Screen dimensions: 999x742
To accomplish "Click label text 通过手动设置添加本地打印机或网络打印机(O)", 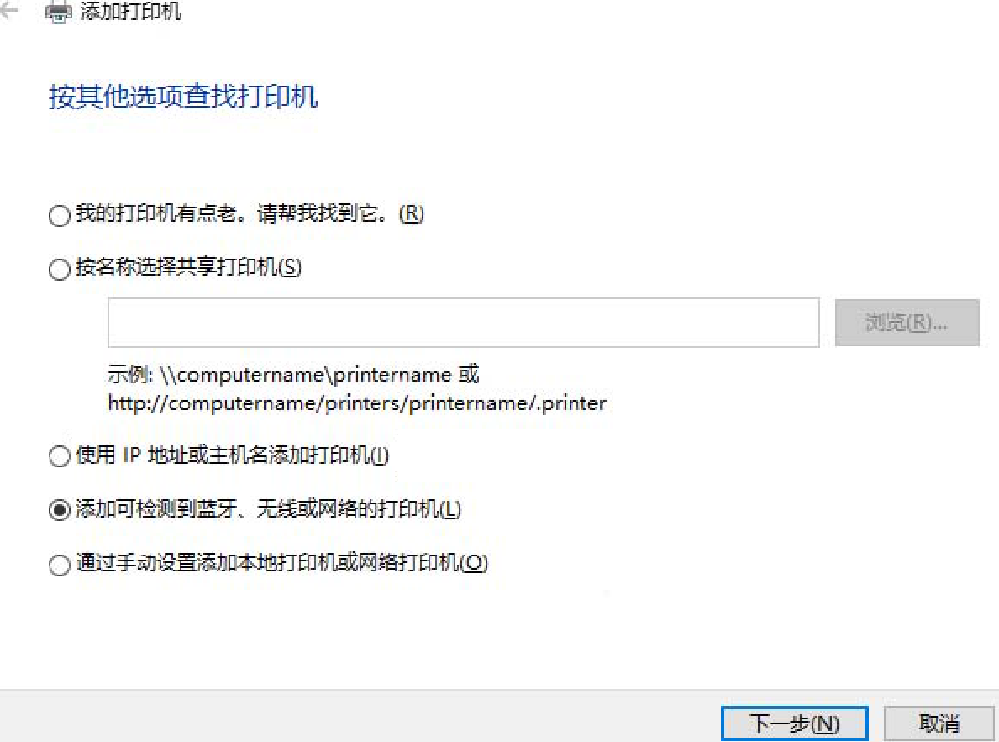I will click(281, 563).
